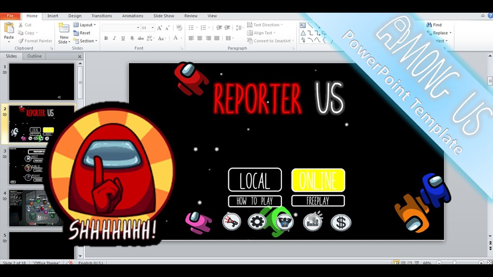Screen dimensions: 493x277
Task: Switch to the Slide Show tab
Action: pyautogui.click(x=164, y=16)
